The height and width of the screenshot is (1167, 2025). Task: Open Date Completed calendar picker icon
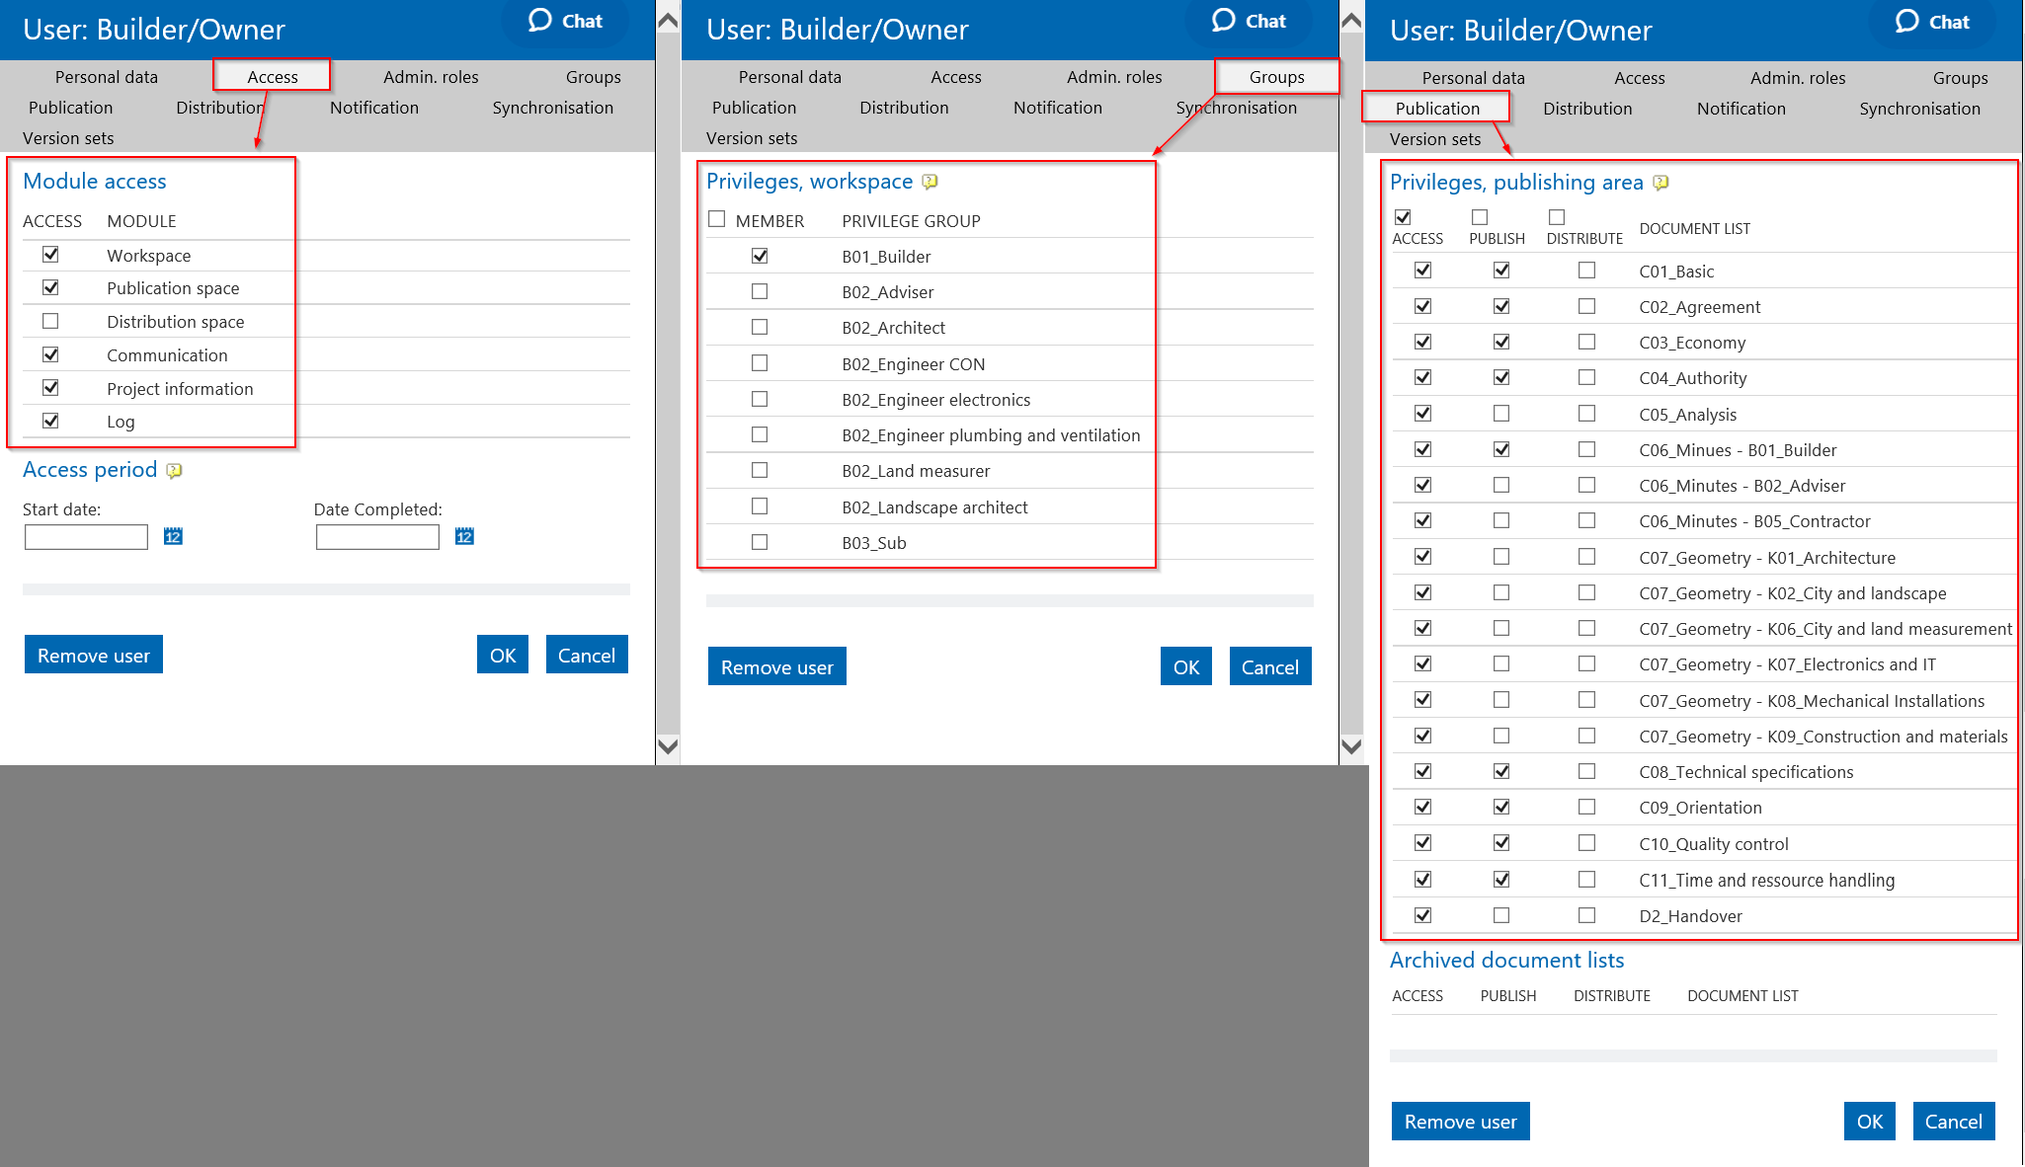tap(464, 536)
